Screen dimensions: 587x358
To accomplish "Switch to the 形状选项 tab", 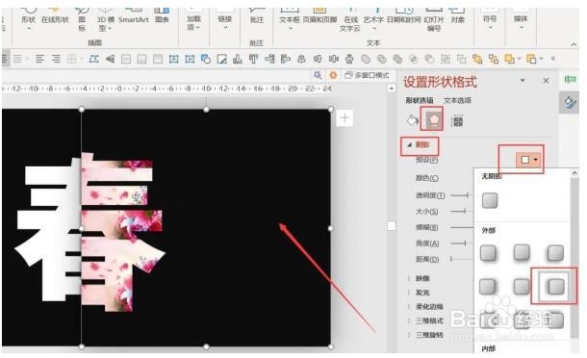I will click(420, 100).
